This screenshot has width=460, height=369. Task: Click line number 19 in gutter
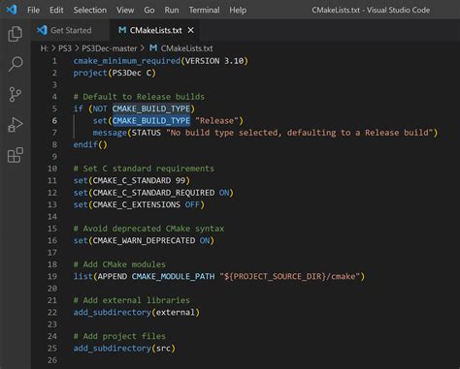pos(52,276)
